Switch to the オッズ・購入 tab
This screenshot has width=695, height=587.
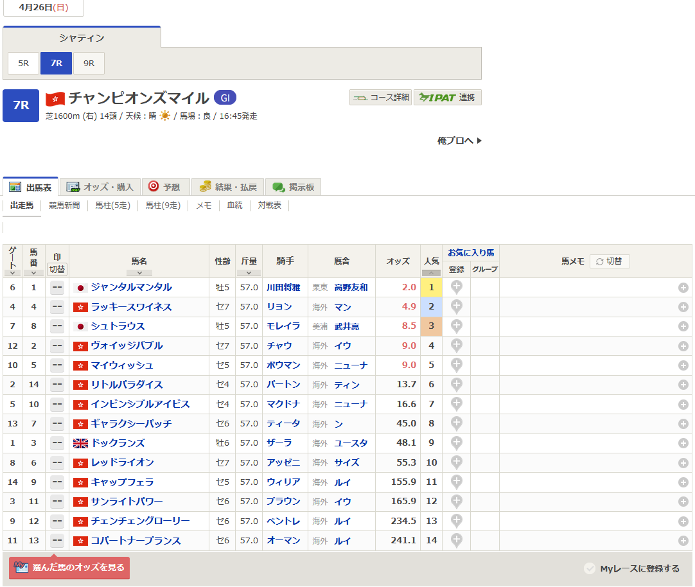100,187
